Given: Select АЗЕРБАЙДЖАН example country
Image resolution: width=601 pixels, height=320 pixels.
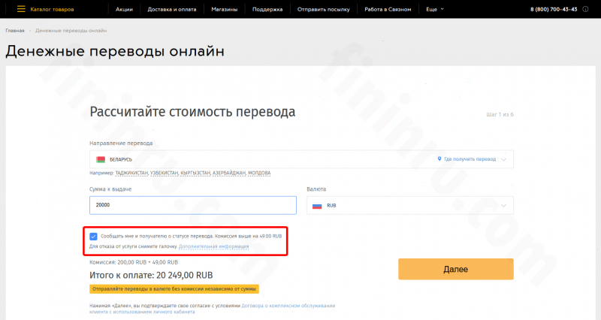Looking at the screenshot, I should 229,174.
